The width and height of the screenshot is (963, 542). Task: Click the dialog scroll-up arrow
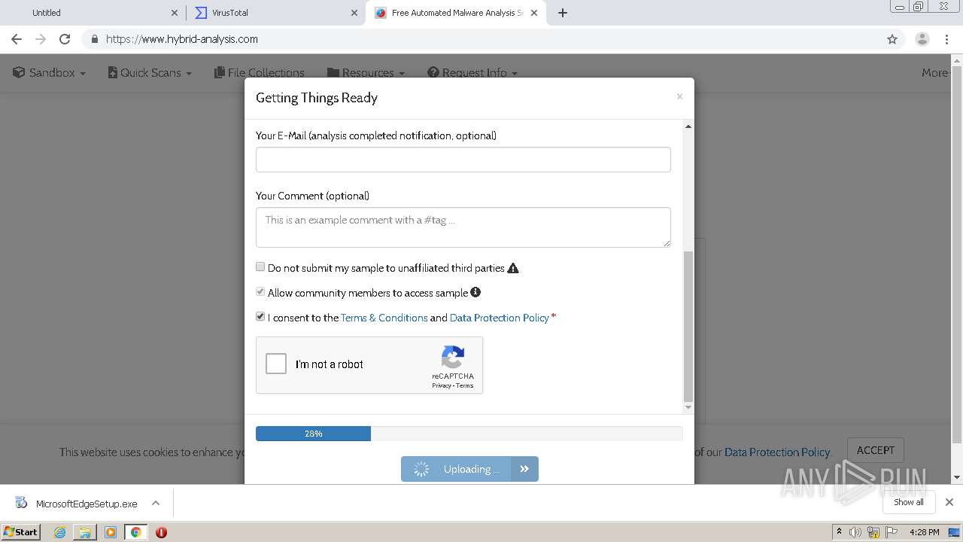click(688, 126)
